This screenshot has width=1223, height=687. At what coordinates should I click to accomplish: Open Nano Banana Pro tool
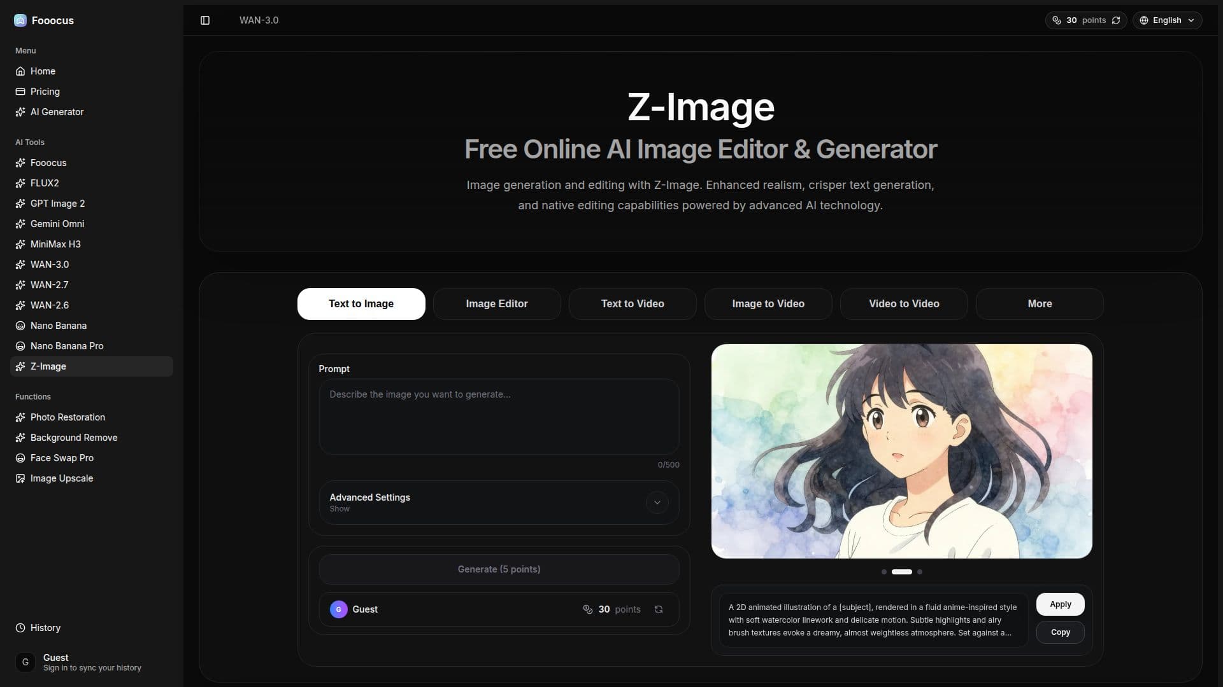point(92,346)
